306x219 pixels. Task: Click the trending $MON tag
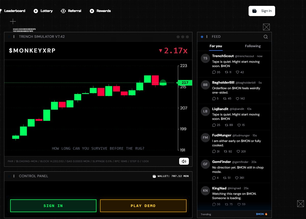click(262, 214)
